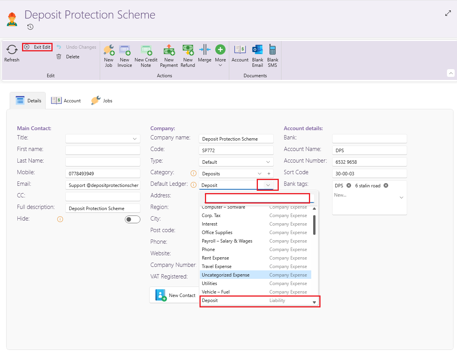Switch to the Jobs tab
Viewport: 457px width, 353px height.
point(102,100)
